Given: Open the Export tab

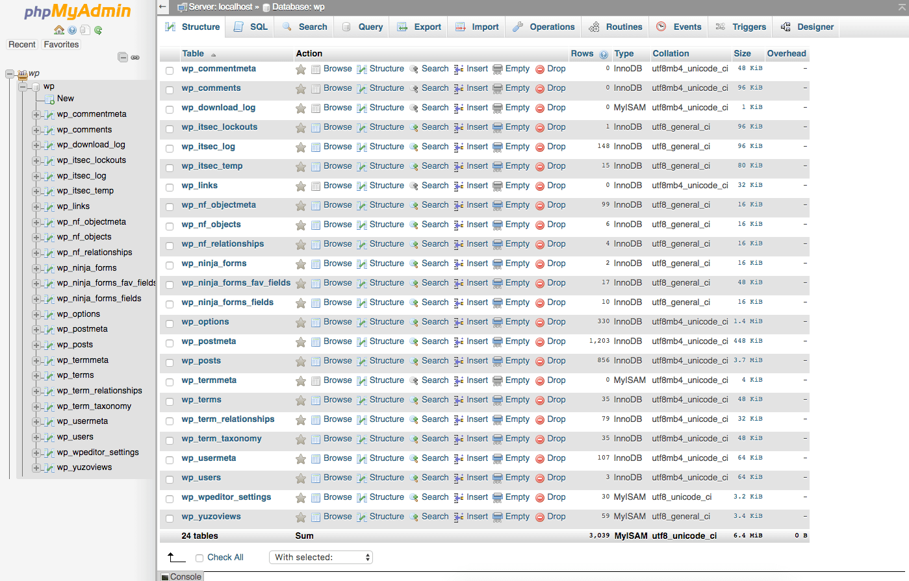Looking at the screenshot, I should [x=419, y=27].
